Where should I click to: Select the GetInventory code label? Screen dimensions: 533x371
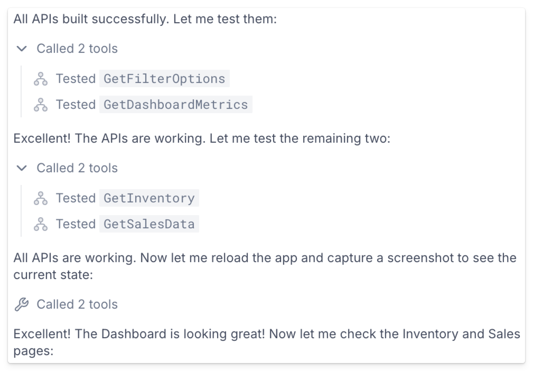click(x=149, y=198)
